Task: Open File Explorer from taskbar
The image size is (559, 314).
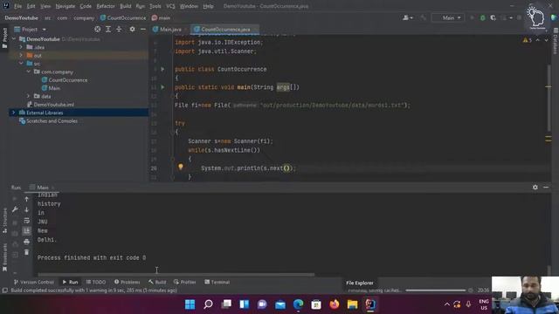Action: coord(352,304)
